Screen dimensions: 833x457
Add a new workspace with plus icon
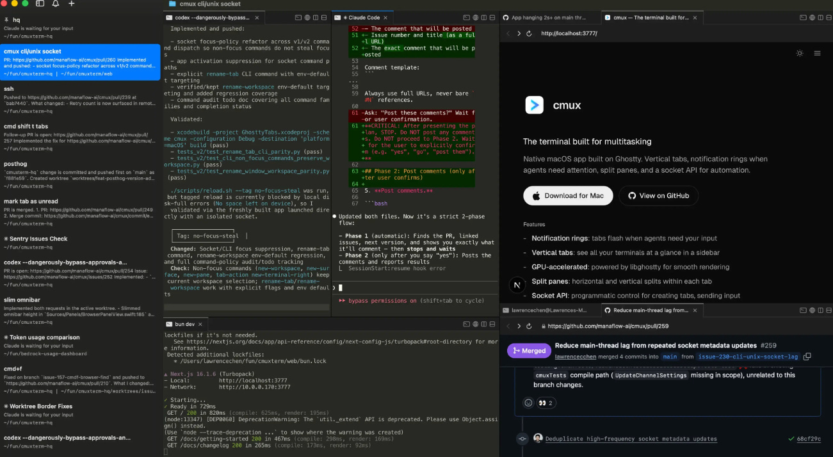coord(71,4)
